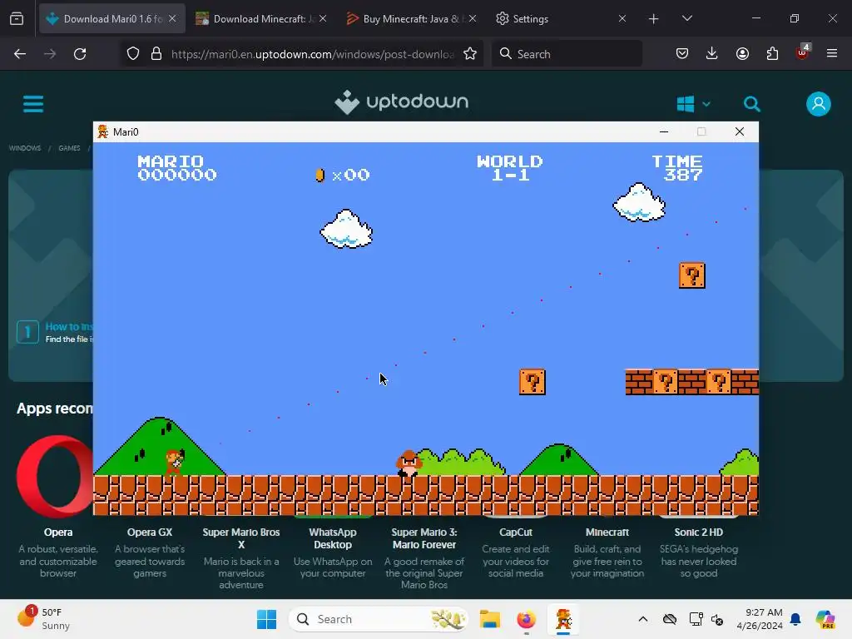Image resolution: width=852 pixels, height=639 pixels.
Task: Open the Firefox View recent browsing icon
Action: click(x=17, y=18)
